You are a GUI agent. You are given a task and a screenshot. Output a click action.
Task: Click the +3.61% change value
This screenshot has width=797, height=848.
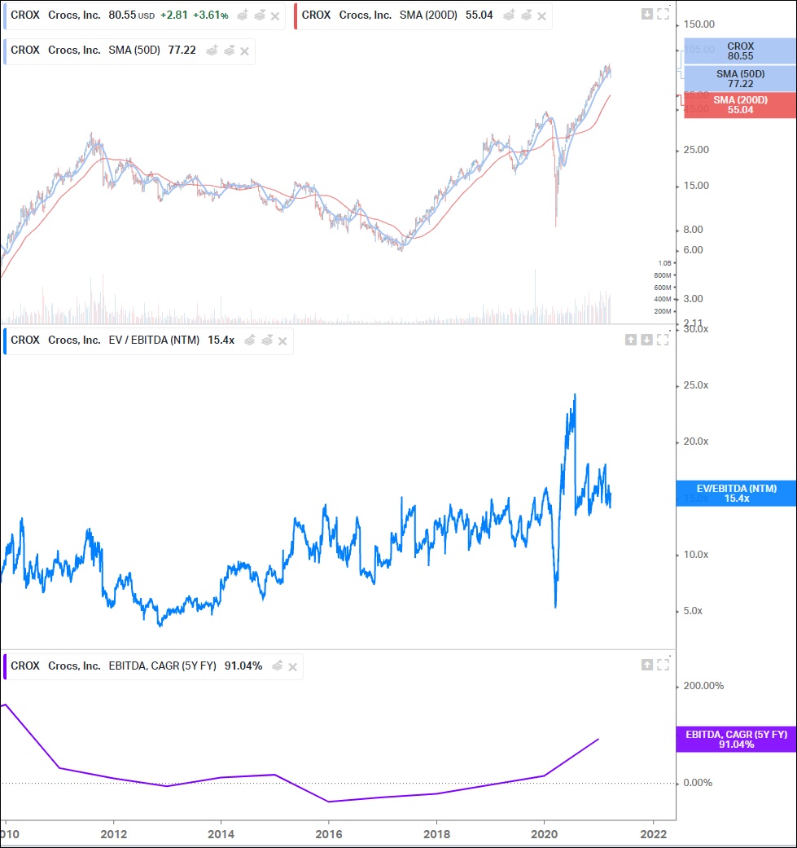tap(210, 15)
